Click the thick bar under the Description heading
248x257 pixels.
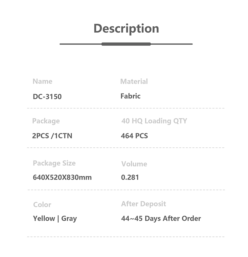pyautogui.click(x=126, y=44)
